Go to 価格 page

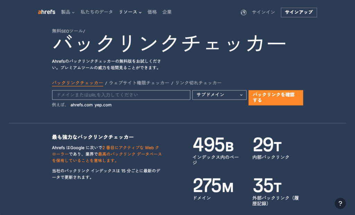(152, 12)
